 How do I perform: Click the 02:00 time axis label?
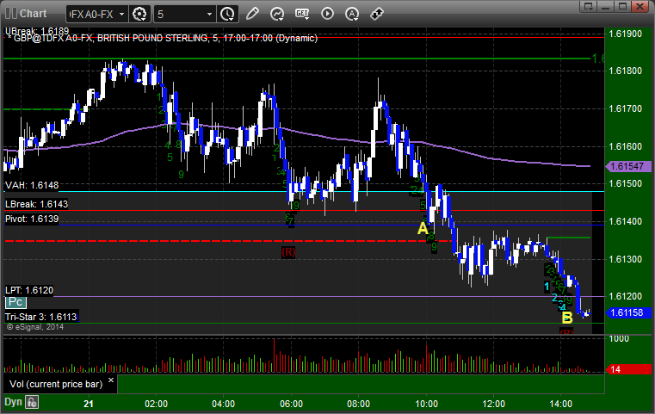point(157,404)
